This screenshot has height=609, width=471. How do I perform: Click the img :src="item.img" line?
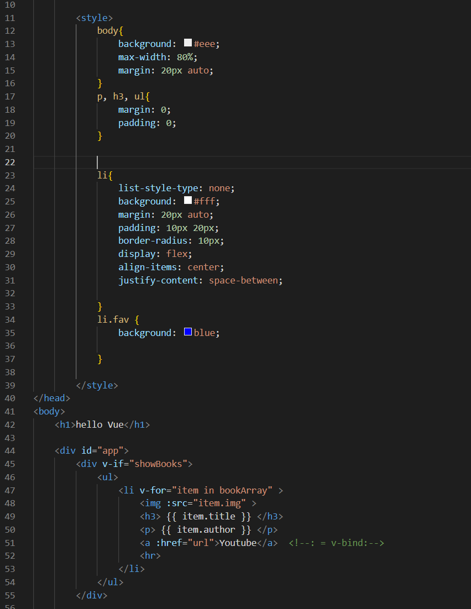(198, 503)
